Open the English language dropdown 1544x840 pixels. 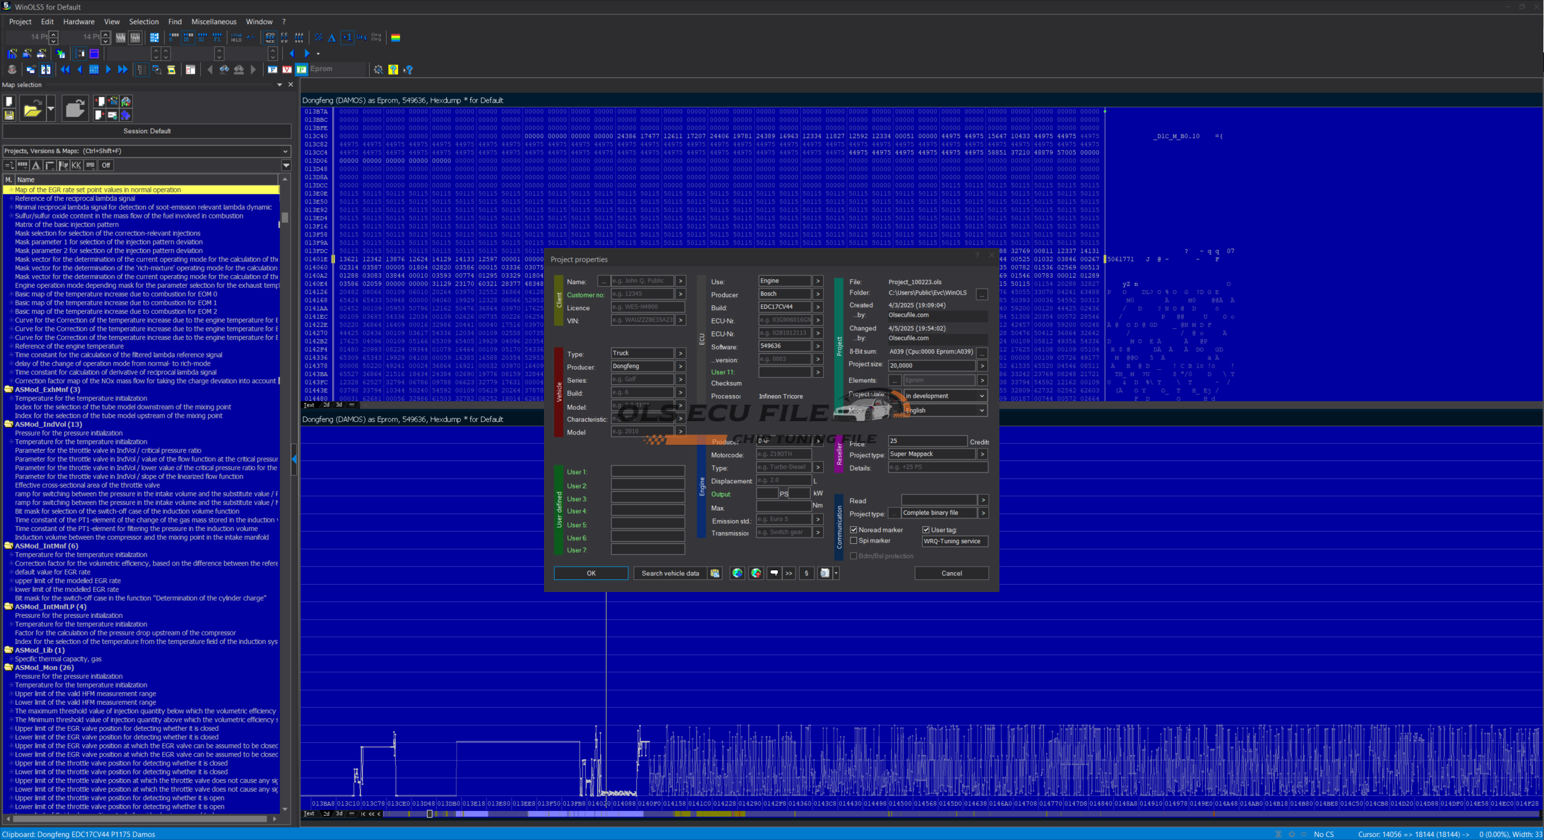pos(945,410)
